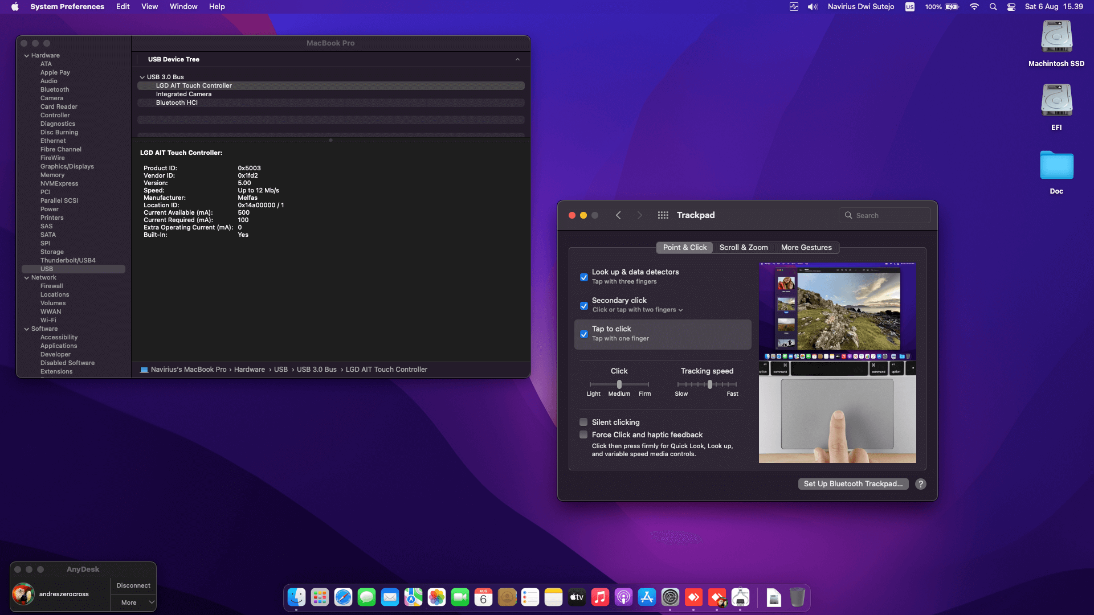Adjust the Tracking speed slider
1094x615 pixels.
click(x=709, y=384)
